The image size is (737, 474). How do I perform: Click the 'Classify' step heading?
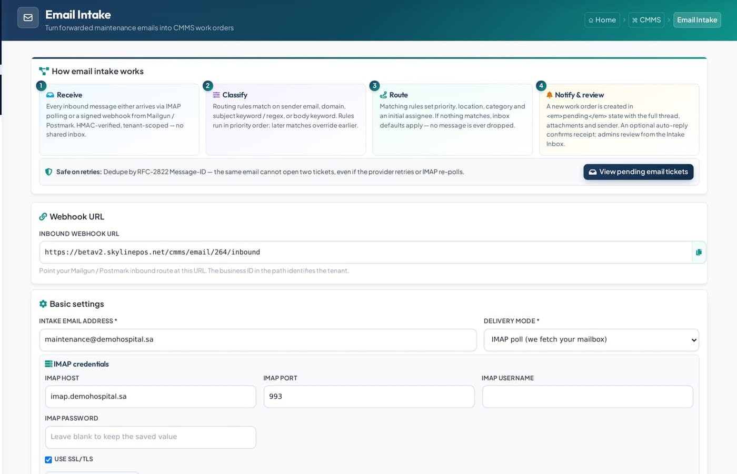pos(235,95)
